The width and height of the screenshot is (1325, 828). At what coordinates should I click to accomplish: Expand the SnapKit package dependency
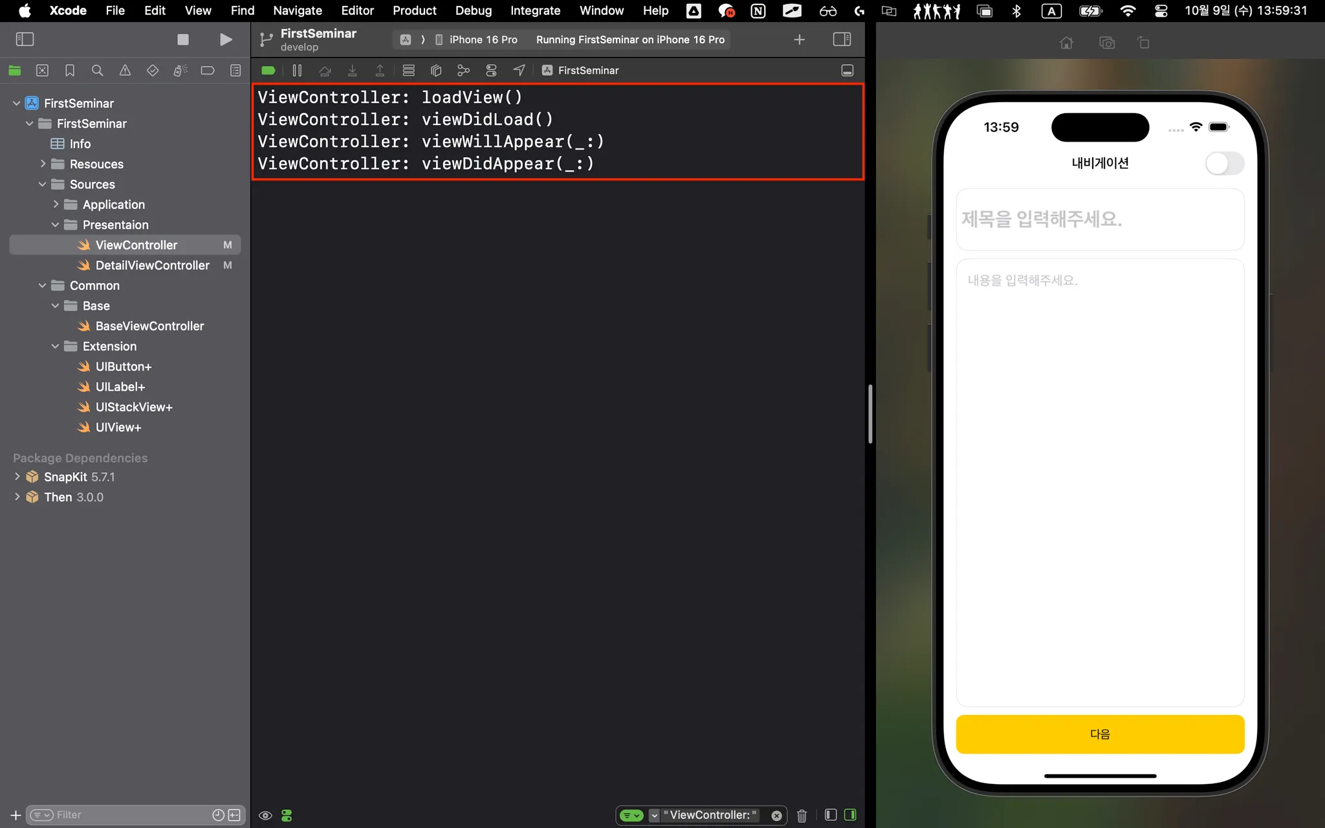tap(17, 477)
